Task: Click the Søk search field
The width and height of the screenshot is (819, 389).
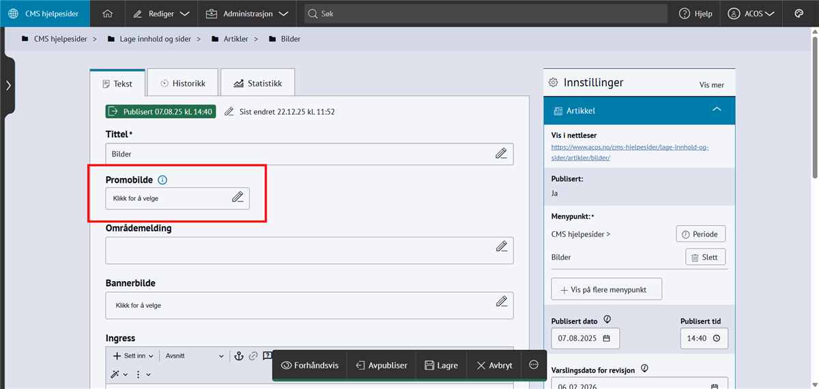Action: (485, 14)
